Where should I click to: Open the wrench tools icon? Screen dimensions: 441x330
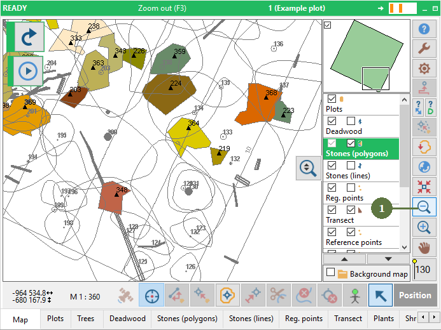click(423, 48)
